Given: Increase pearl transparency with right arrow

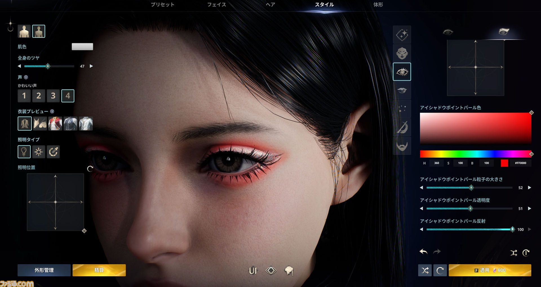Looking at the screenshot, I should click(529, 209).
